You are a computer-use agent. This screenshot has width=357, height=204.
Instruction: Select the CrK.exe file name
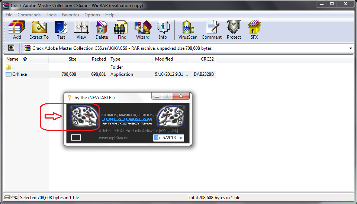tap(20, 74)
